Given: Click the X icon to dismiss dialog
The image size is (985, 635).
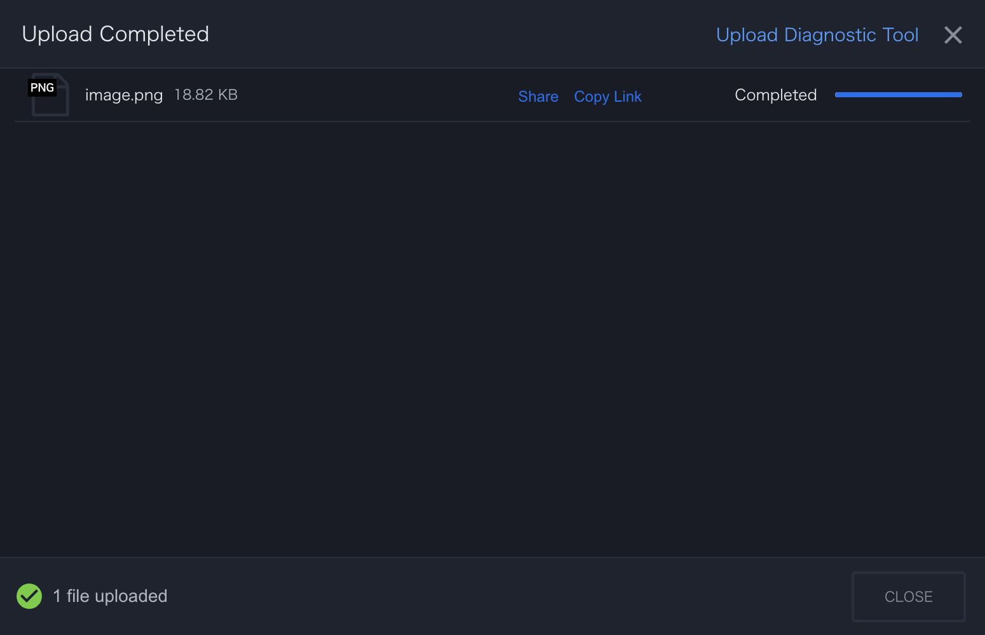Looking at the screenshot, I should click(953, 35).
